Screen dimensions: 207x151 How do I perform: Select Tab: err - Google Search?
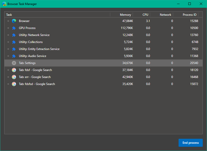coord(103,77)
